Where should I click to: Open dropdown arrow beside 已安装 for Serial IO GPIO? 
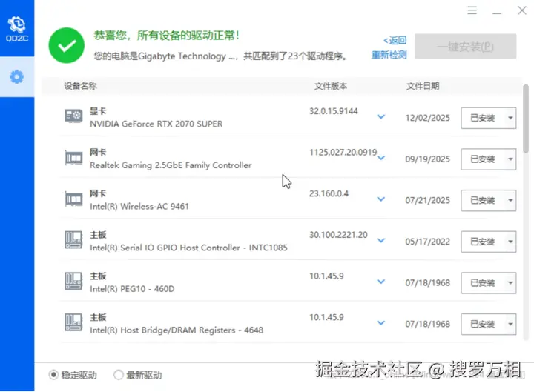[510, 242]
